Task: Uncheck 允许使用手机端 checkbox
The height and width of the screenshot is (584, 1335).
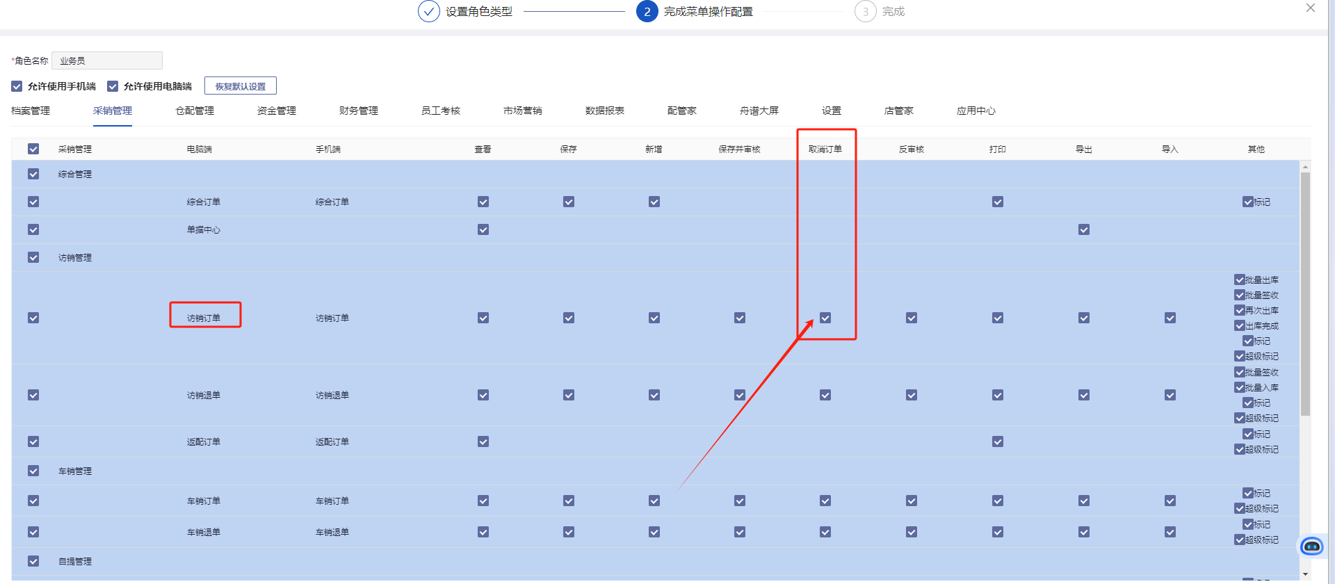Action: [17, 86]
